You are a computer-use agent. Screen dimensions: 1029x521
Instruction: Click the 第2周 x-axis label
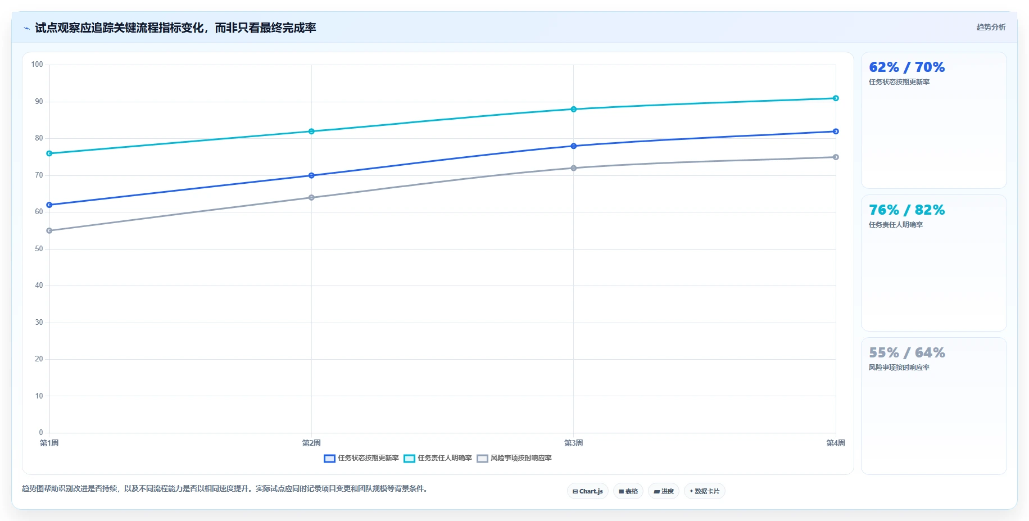pyautogui.click(x=311, y=443)
